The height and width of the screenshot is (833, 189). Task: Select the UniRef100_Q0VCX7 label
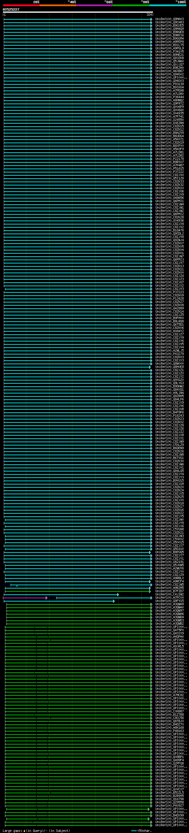[x=170, y=789]
